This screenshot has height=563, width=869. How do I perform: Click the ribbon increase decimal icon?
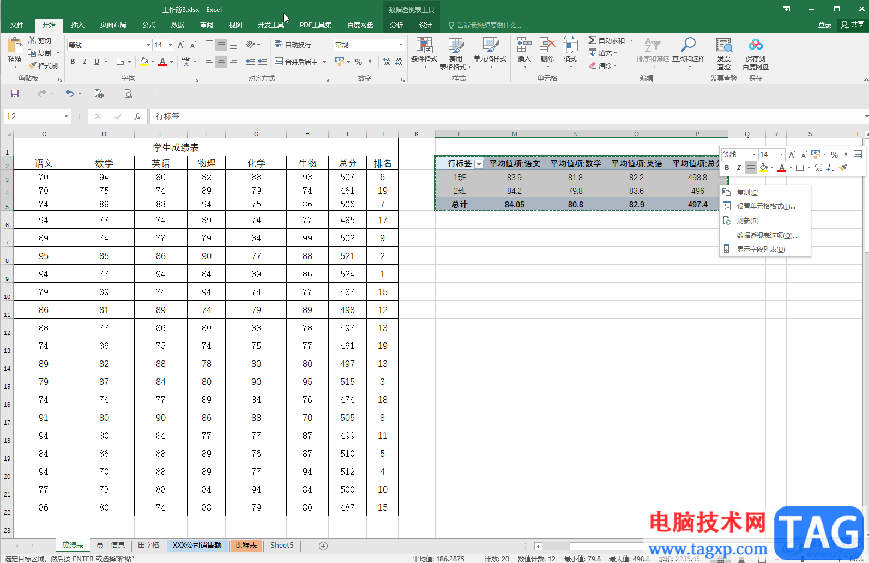[x=387, y=62]
